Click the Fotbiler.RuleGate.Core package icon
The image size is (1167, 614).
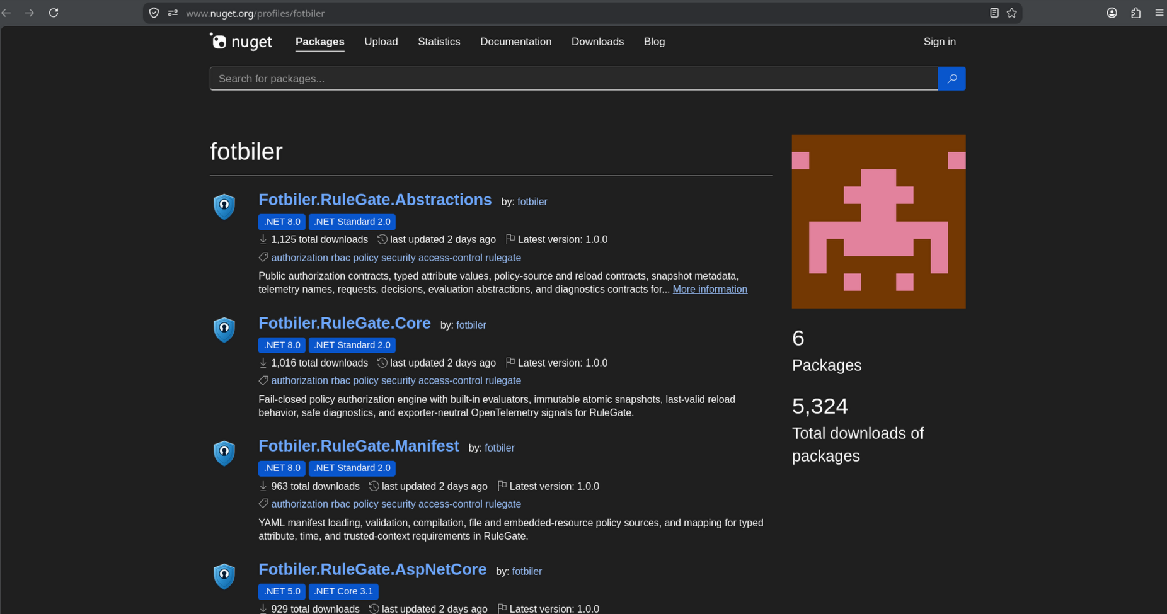click(x=224, y=330)
